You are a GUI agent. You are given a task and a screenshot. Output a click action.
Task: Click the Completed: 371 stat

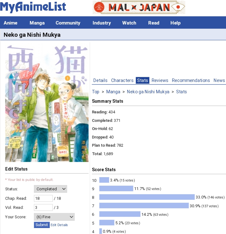coord(106,120)
